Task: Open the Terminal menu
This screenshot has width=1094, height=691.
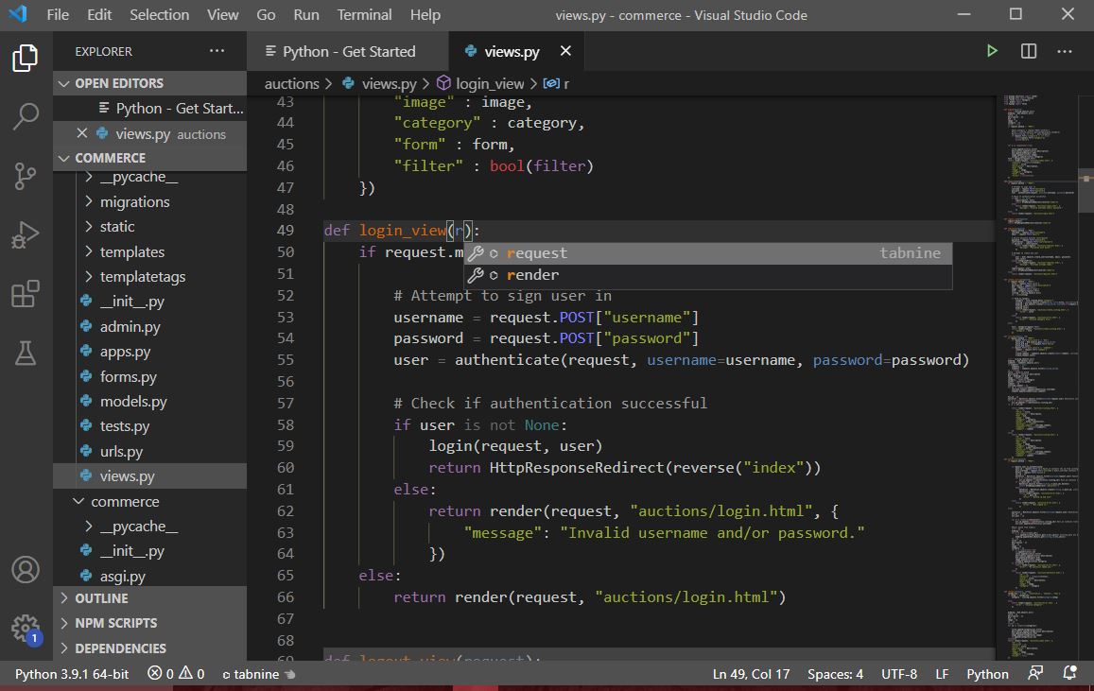Action: (364, 14)
